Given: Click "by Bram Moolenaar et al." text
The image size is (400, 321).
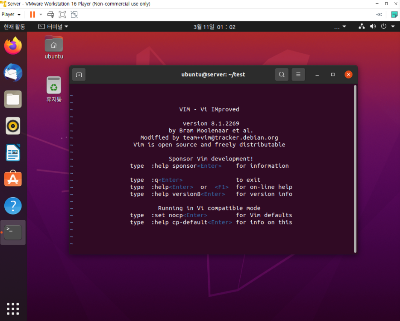Looking at the screenshot, I should coord(211,131).
